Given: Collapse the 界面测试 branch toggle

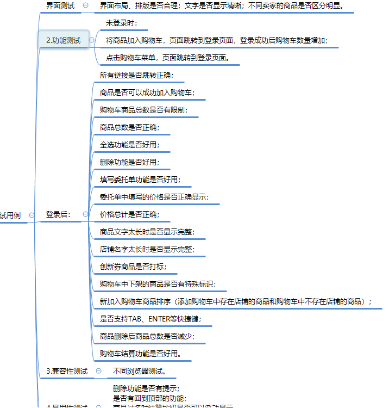Looking at the screenshot, I should [x=85, y=5].
